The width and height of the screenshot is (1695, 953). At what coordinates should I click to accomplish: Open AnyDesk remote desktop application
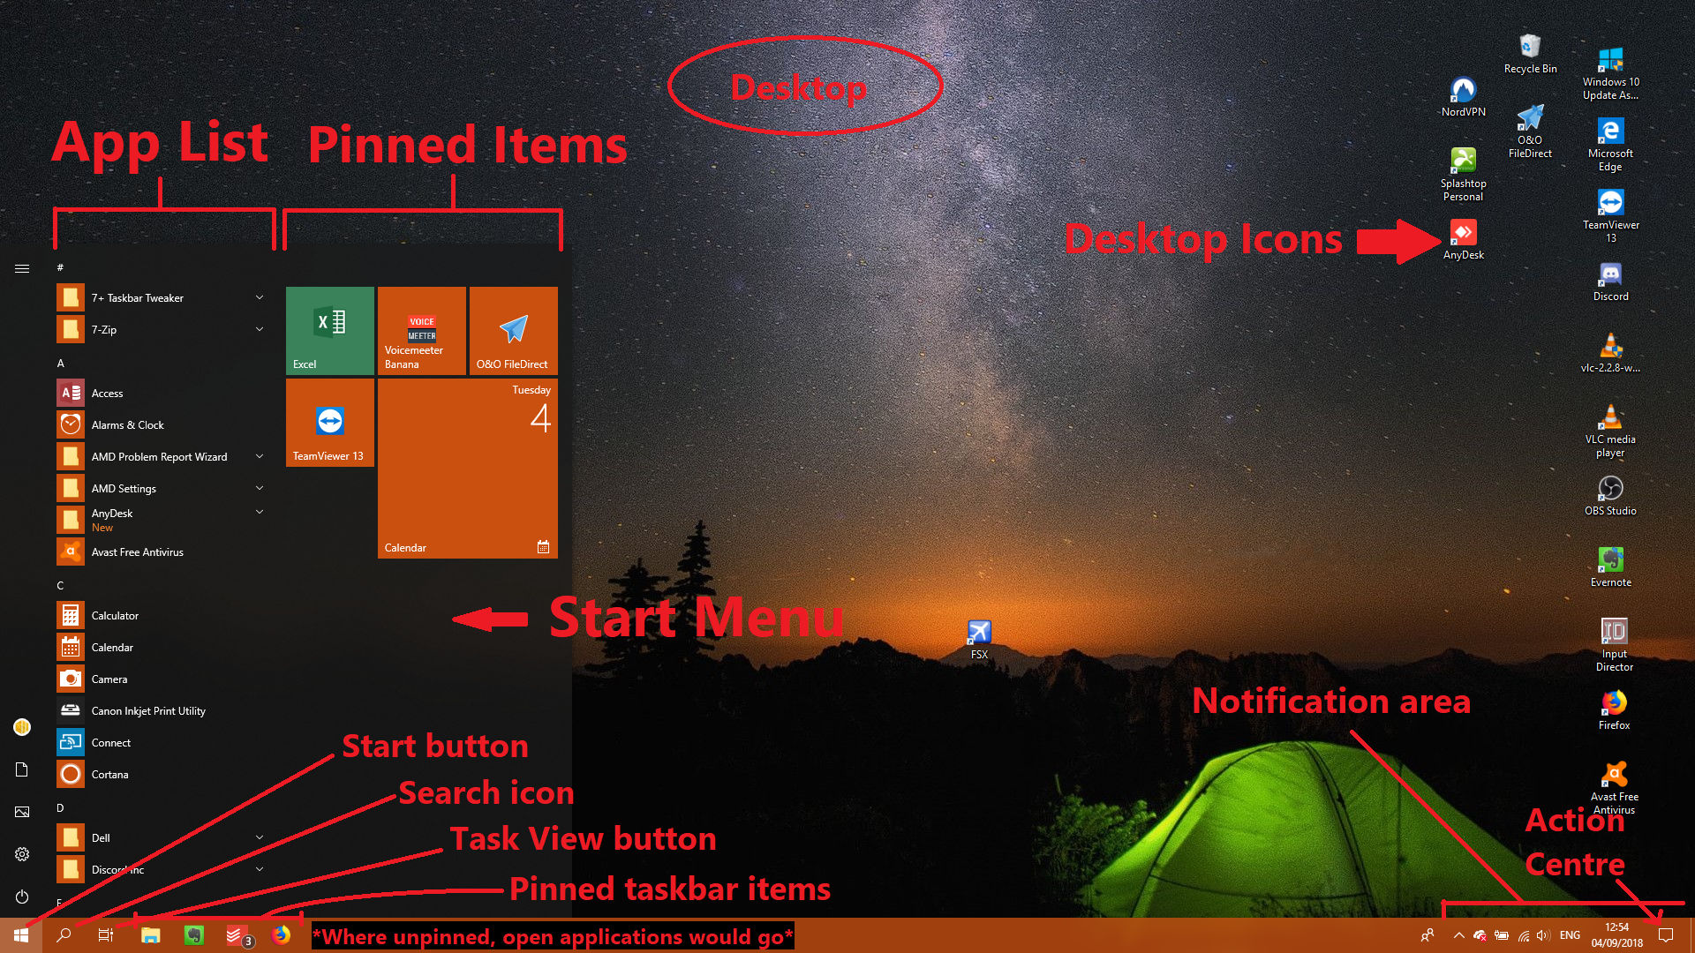point(1461,234)
